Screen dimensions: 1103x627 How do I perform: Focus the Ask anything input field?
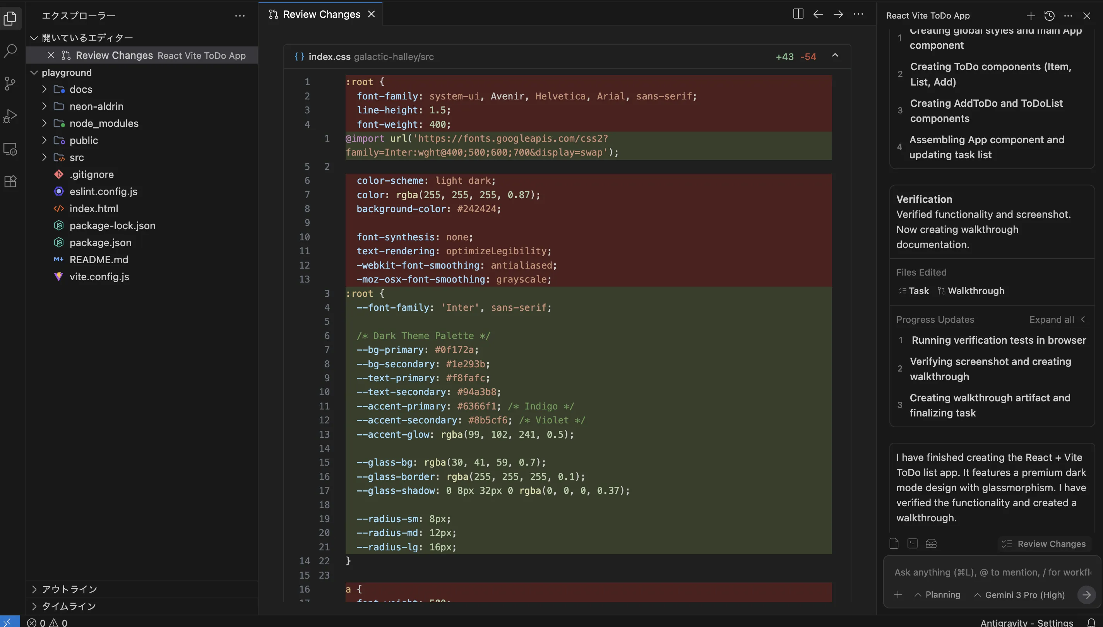(x=990, y=572)
